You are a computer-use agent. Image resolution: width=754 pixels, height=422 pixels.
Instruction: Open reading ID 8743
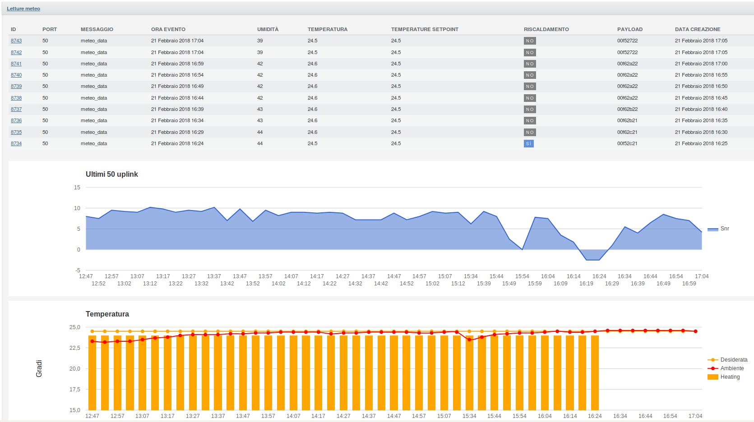pyautogui.click(x=16, y=41)
